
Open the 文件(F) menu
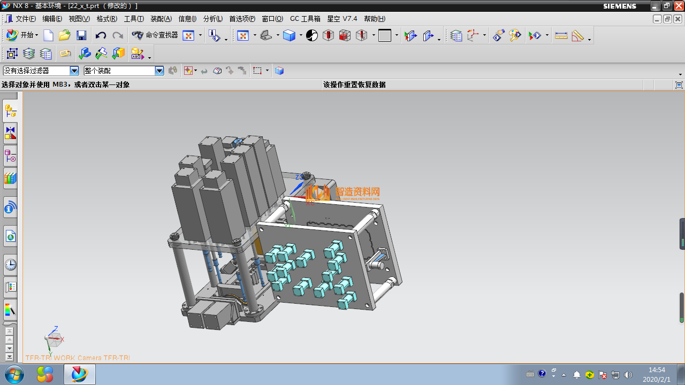[x=25, y=19]
